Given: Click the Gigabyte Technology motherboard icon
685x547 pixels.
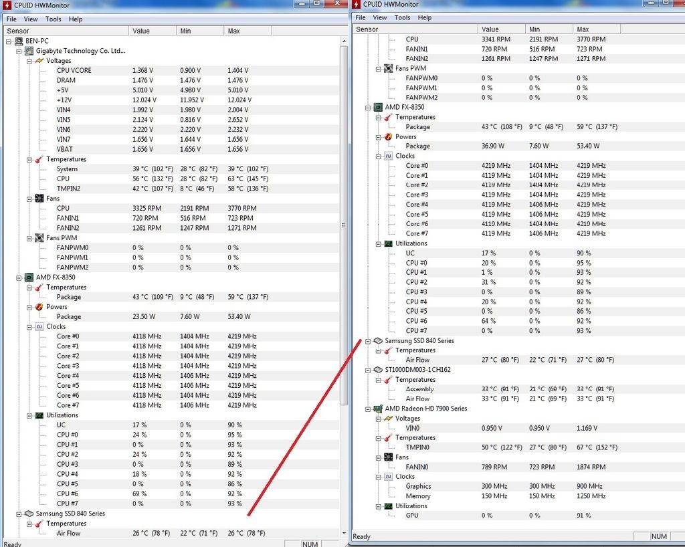Looking at the screenshot, I should 29,51.
